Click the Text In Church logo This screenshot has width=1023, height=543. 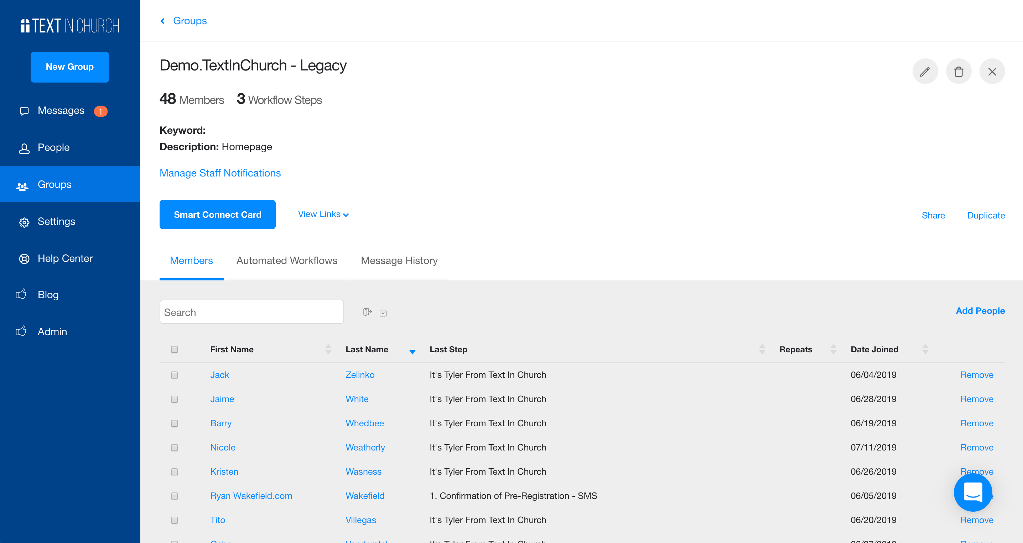70,26
